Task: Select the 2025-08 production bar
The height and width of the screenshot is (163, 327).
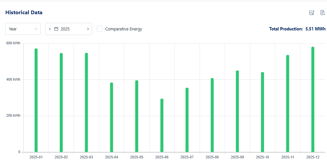Action: coord(212,115)
